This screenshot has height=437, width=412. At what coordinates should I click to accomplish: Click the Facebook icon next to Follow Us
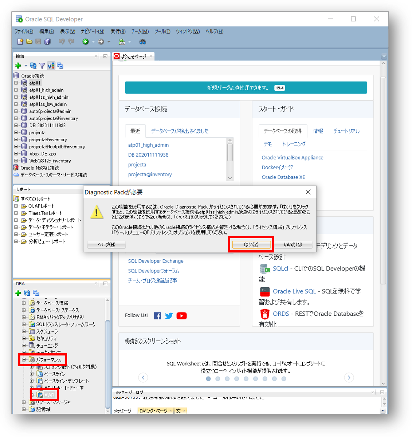pyautogui.click(x=158, y=316)
